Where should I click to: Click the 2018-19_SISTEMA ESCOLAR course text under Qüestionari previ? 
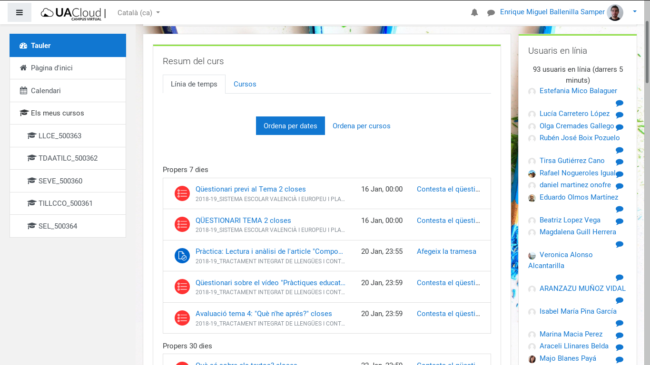coord(270,199)
